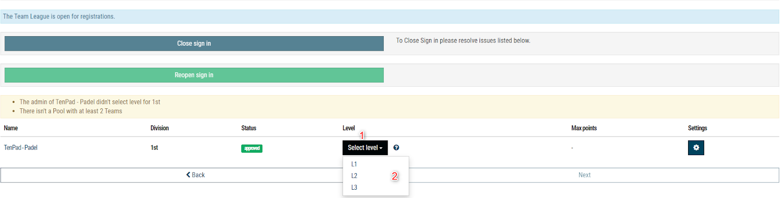Click the help question mark icon
Screen dimensions: 783x198
click(396, 148)
